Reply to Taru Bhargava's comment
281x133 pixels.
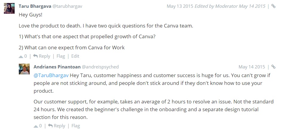44,56
